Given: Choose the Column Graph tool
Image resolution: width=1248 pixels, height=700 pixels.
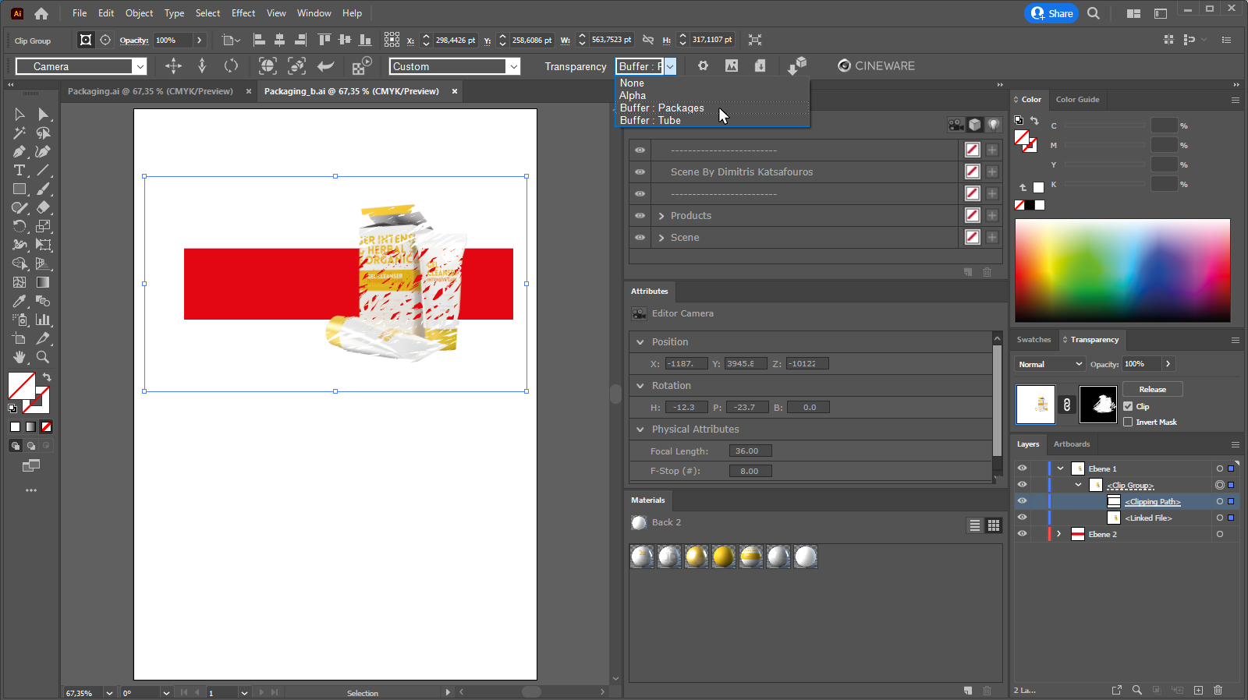Looking at the screenshot, I should point(44,320).
